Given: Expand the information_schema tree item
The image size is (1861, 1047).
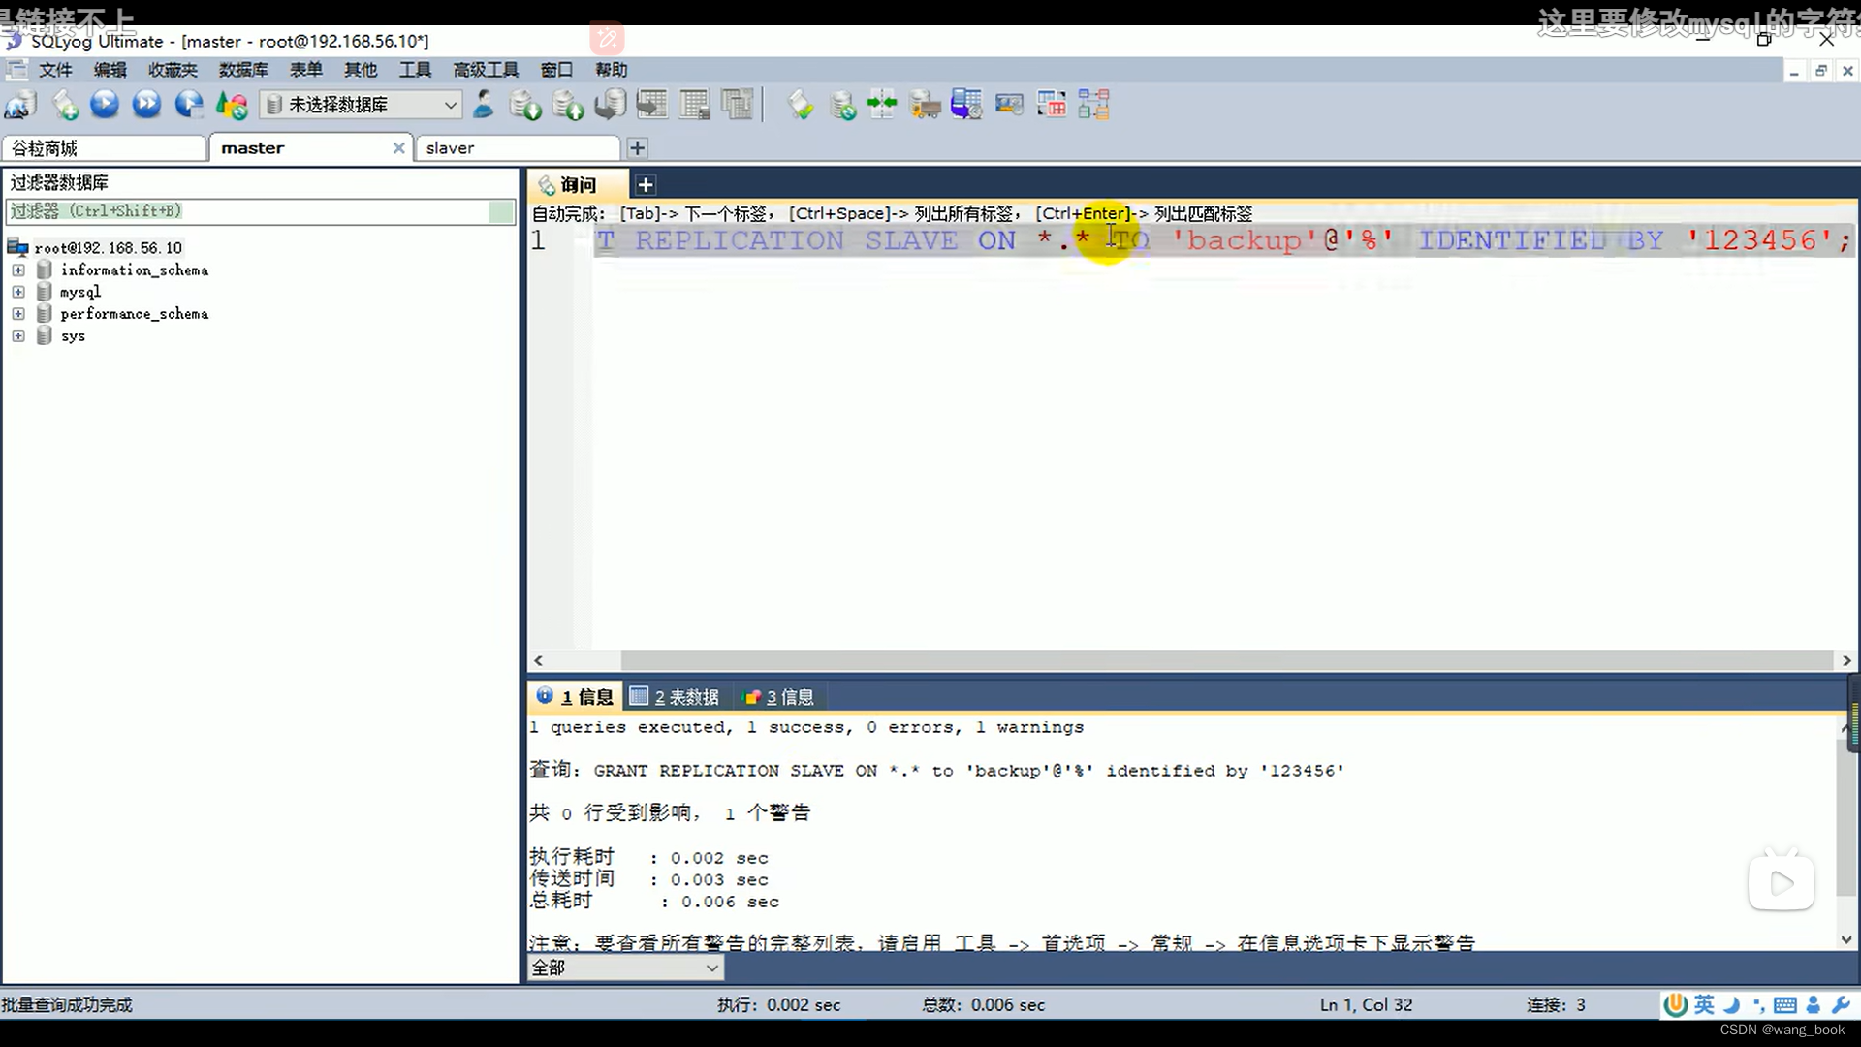Looking at the screenshot, I should (17, 270).
